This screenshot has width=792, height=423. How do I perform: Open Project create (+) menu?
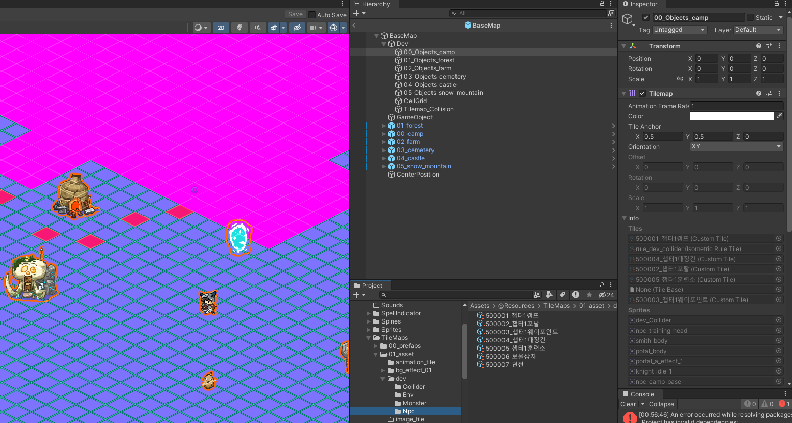coord(359,295)
